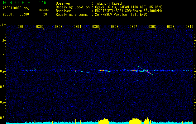196x124 pixels.
Task: Click time marker 0808
Action: (x=152, y=27)
